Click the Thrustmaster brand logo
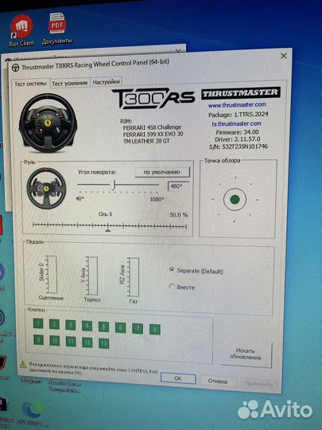 [x=241, y=93]
